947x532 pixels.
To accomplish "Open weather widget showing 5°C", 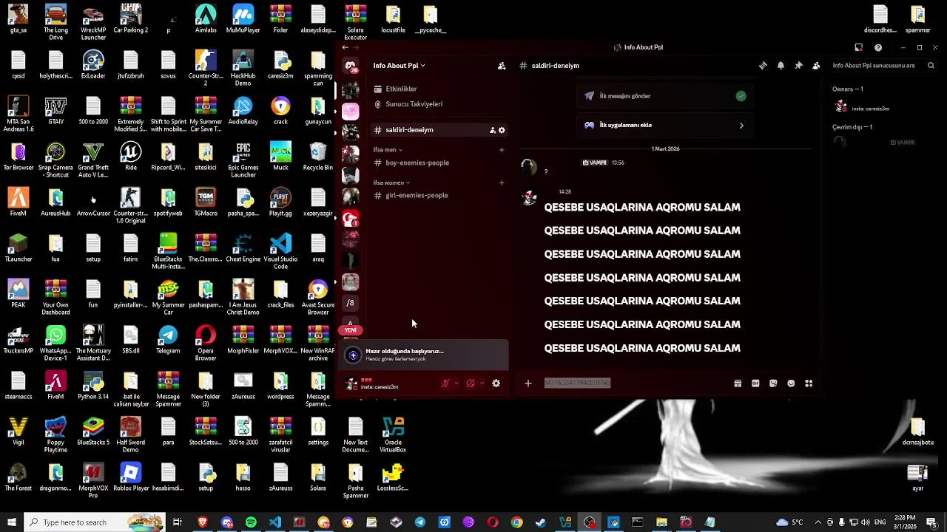I will click(x=789, y=522).
